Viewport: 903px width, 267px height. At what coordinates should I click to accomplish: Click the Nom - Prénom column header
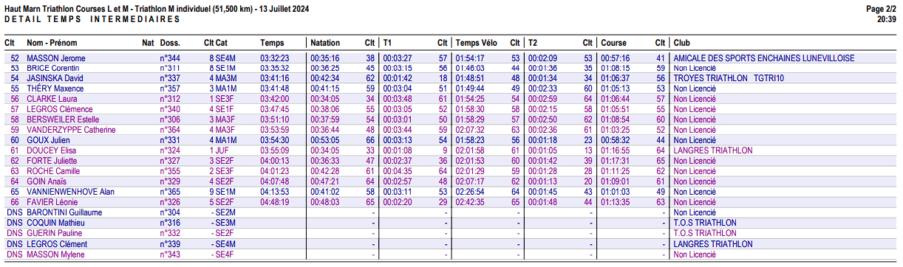[52, 43]
